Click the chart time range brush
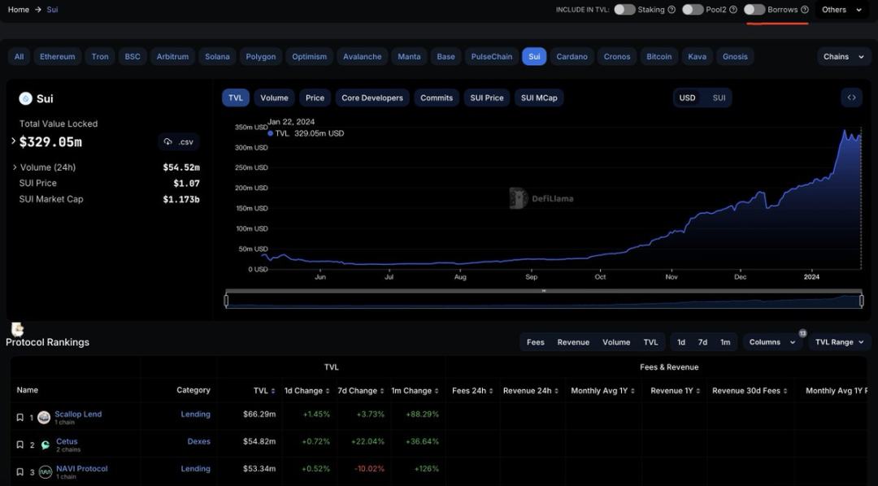The height and width of the screenshot is (486, 878). (x=544, y=301)
